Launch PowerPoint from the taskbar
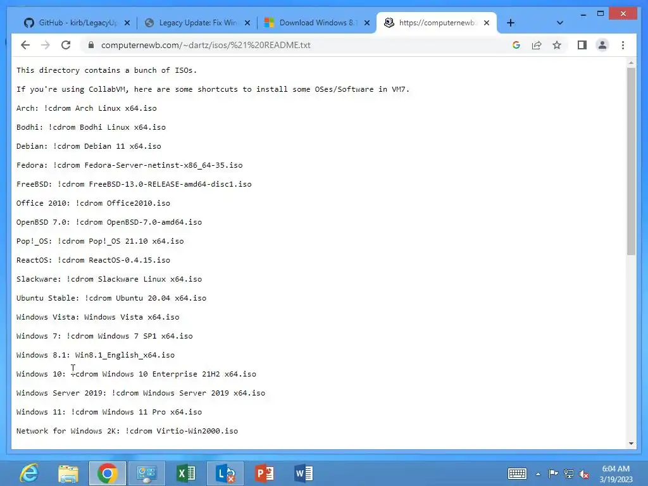Image resolution: width=648 pixels, height=486 pixels. click(265, 473)
